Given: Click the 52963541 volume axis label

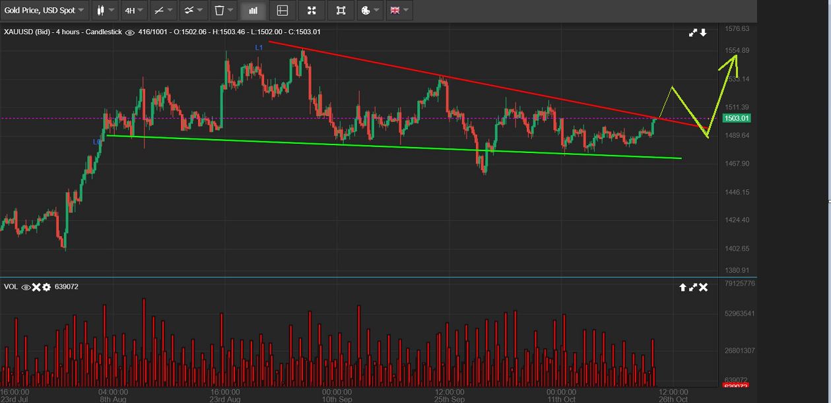Looking at the screenshot, I should 740,314.
